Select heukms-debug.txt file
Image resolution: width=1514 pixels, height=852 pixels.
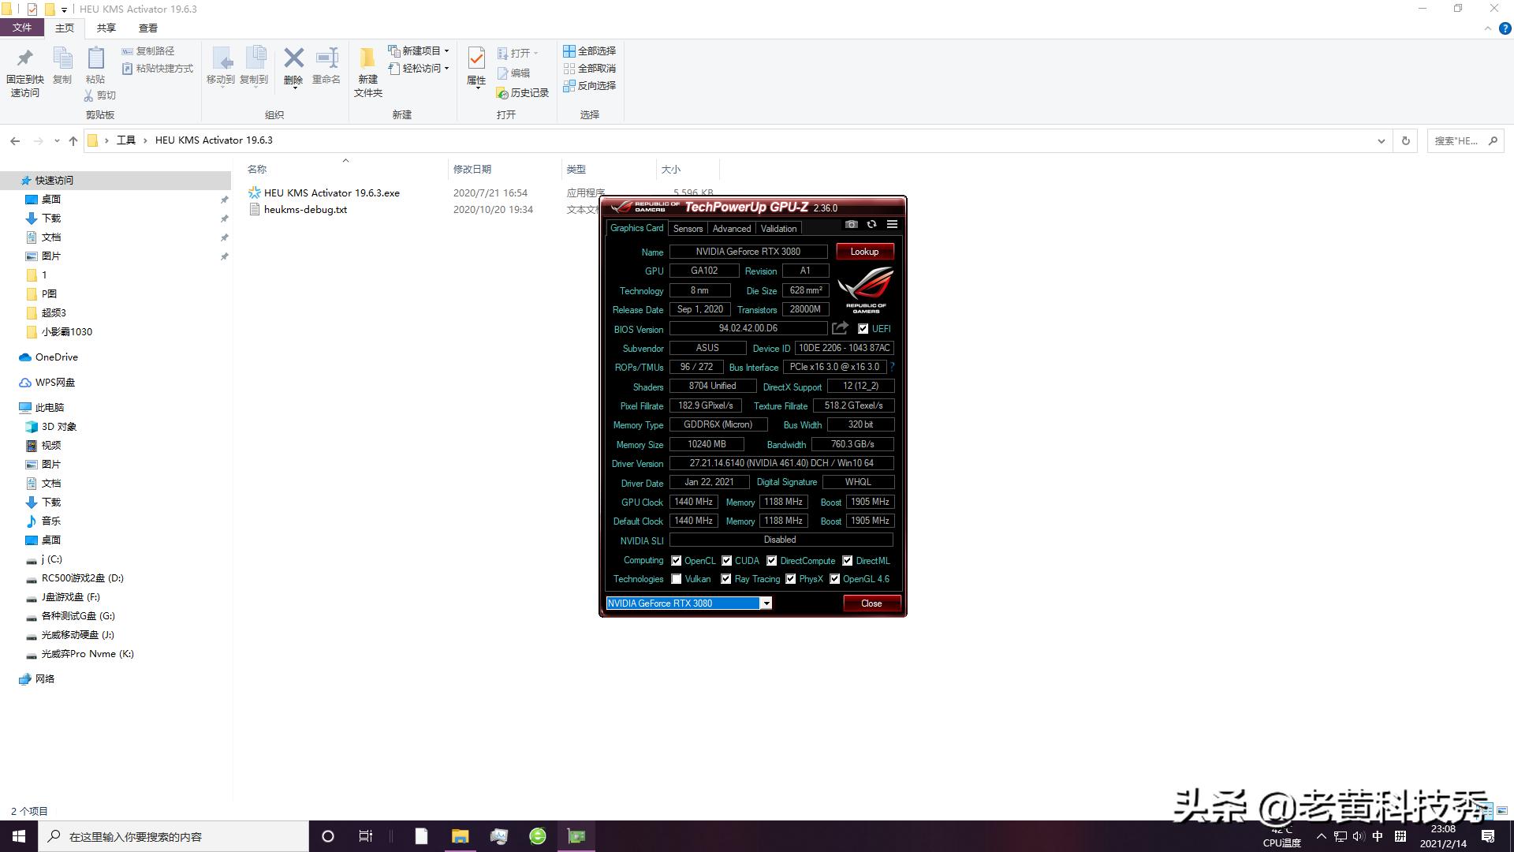coord(305,210)
